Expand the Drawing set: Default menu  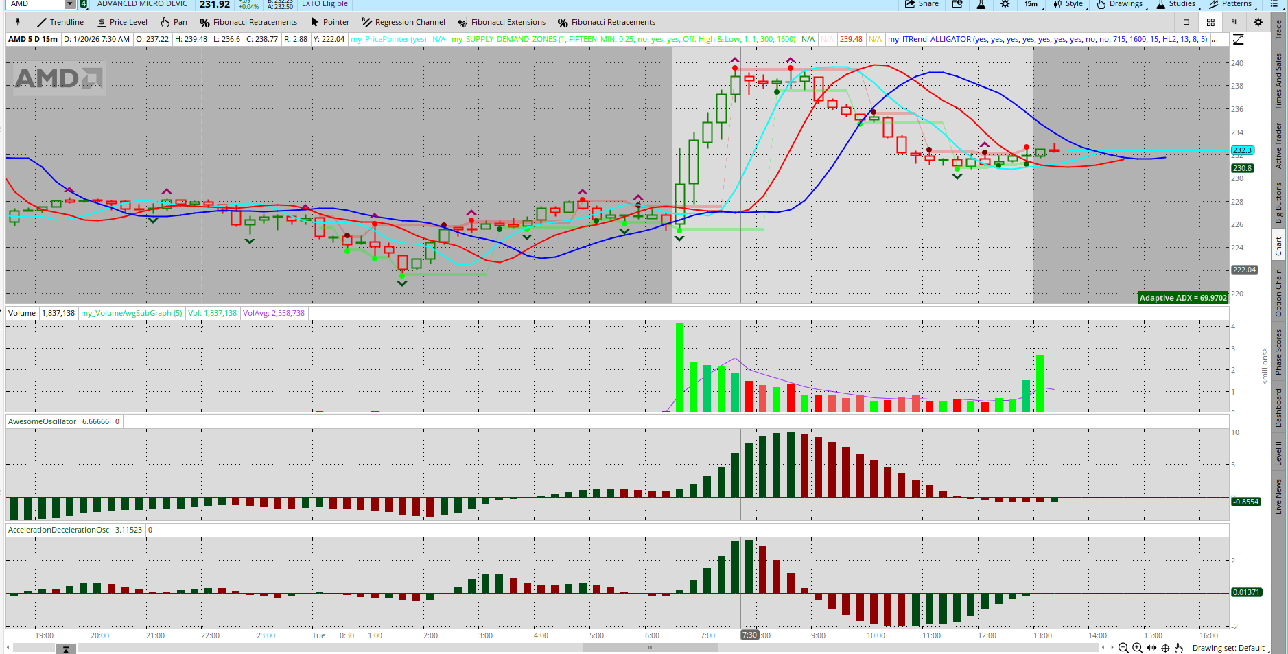tap(1228, 648)
